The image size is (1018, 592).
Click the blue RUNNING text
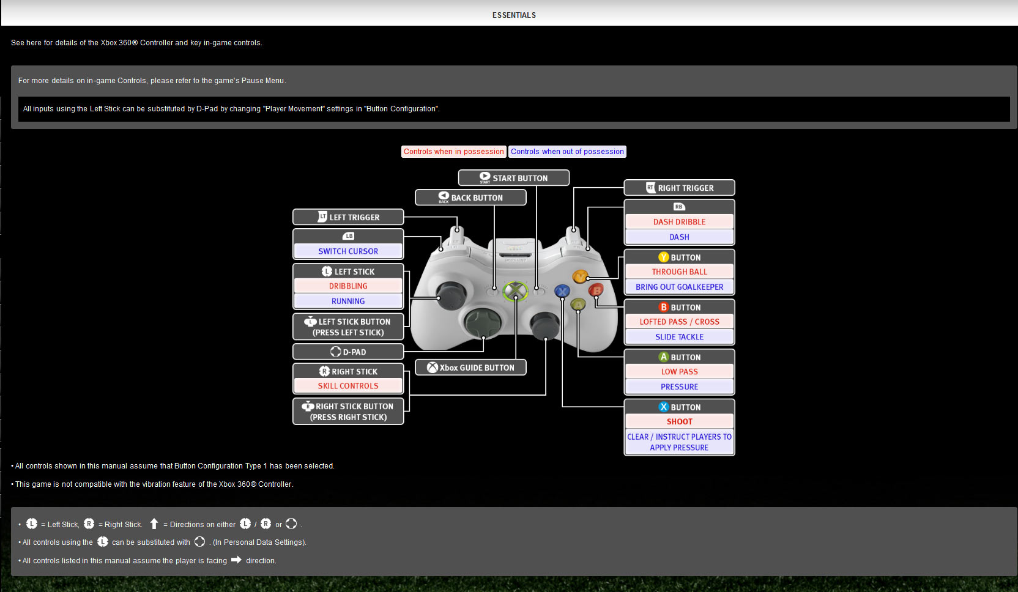click(348, 302)
